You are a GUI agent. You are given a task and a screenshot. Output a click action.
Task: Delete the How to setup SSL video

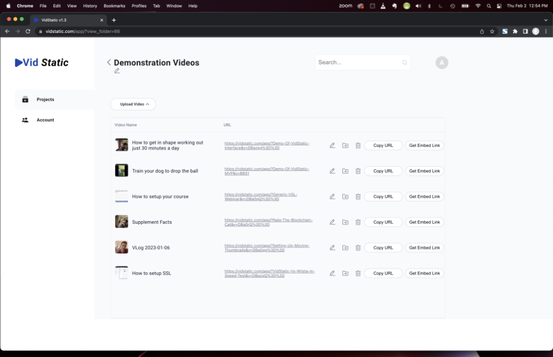[x=358, y=273]
